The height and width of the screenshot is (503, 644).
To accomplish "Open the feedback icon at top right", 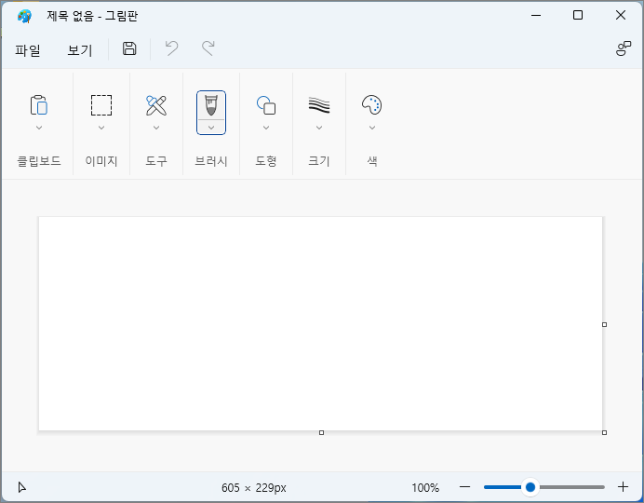I will 623,48.
